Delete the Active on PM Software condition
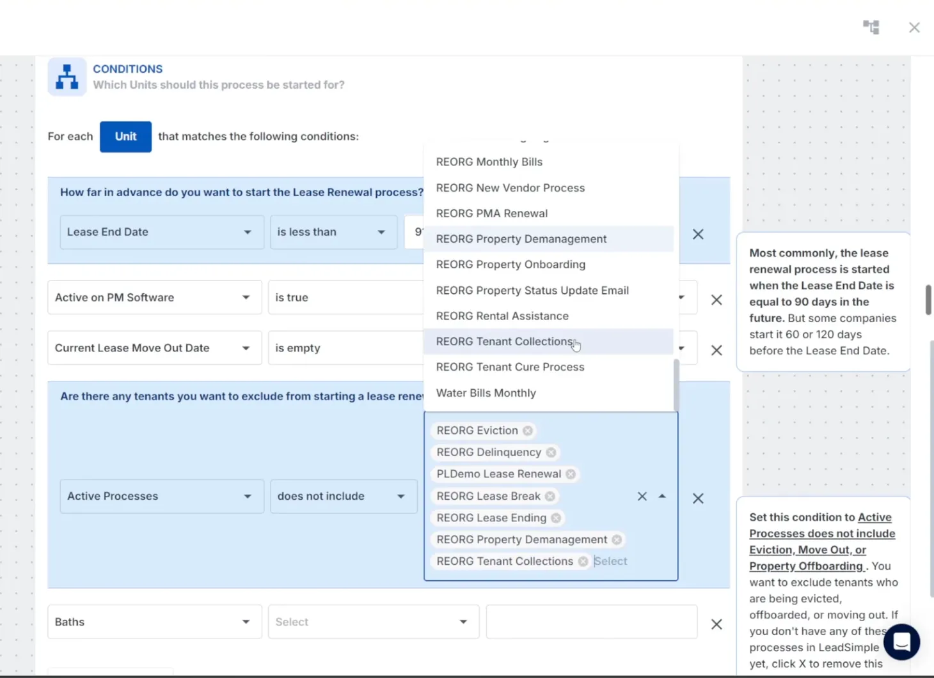Image resolution: width=934 pixels, height=678 pixels. click(716, 300)
